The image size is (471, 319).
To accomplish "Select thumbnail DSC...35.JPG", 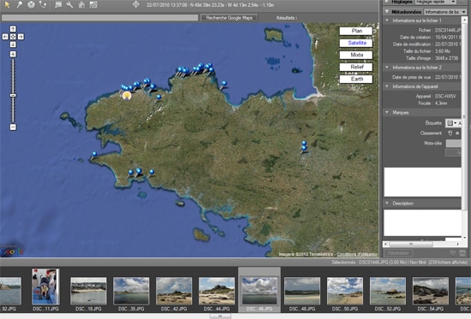I will [131, 291].
